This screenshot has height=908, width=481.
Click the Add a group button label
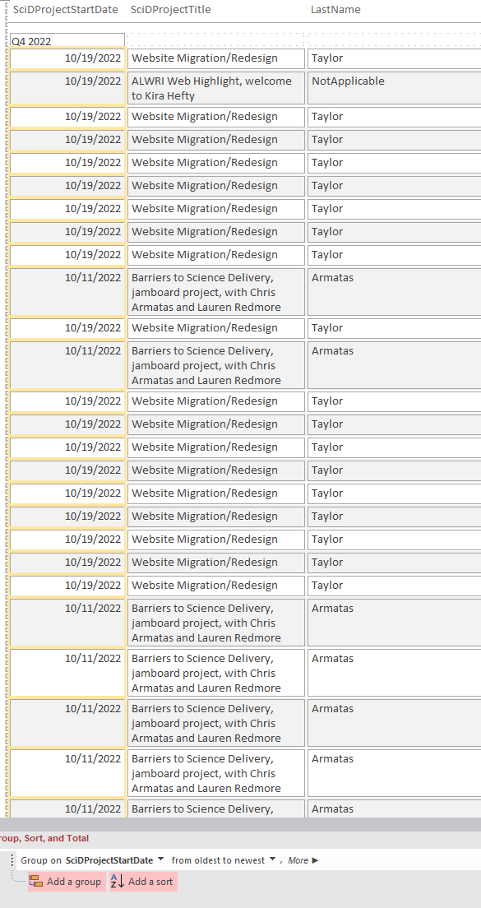click(x=73, y=882)
